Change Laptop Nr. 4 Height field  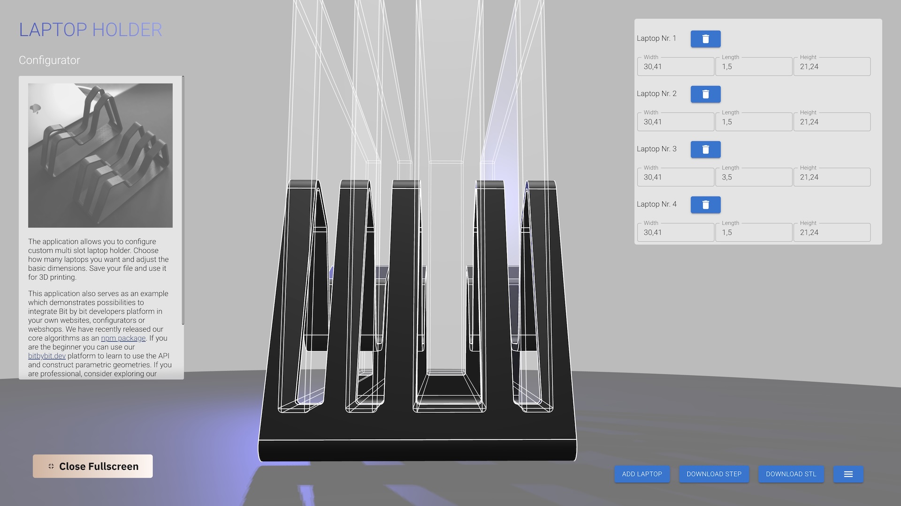point(832,232)
